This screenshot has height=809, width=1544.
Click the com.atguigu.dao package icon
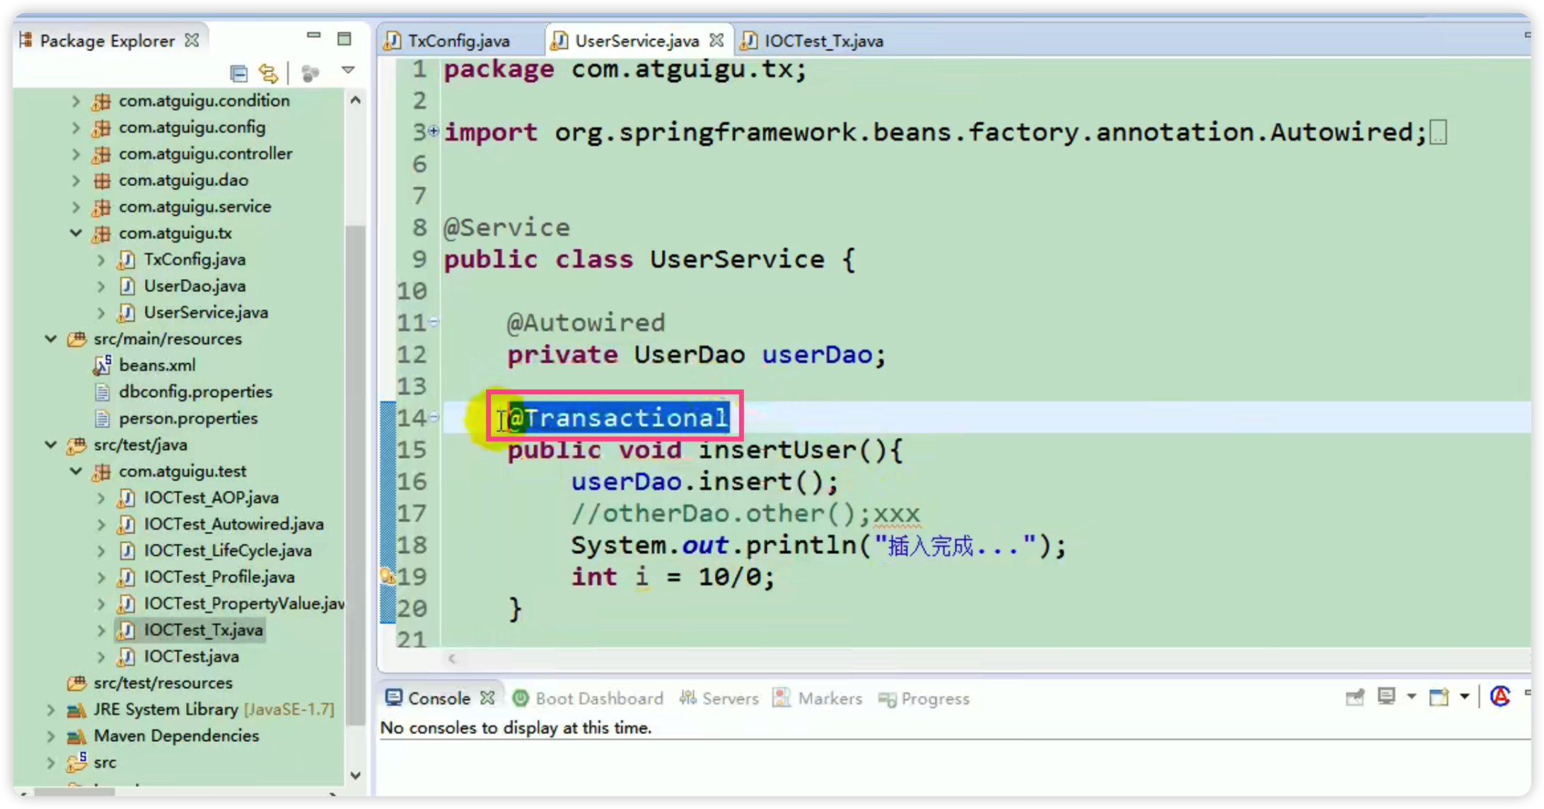click(102, 181)
